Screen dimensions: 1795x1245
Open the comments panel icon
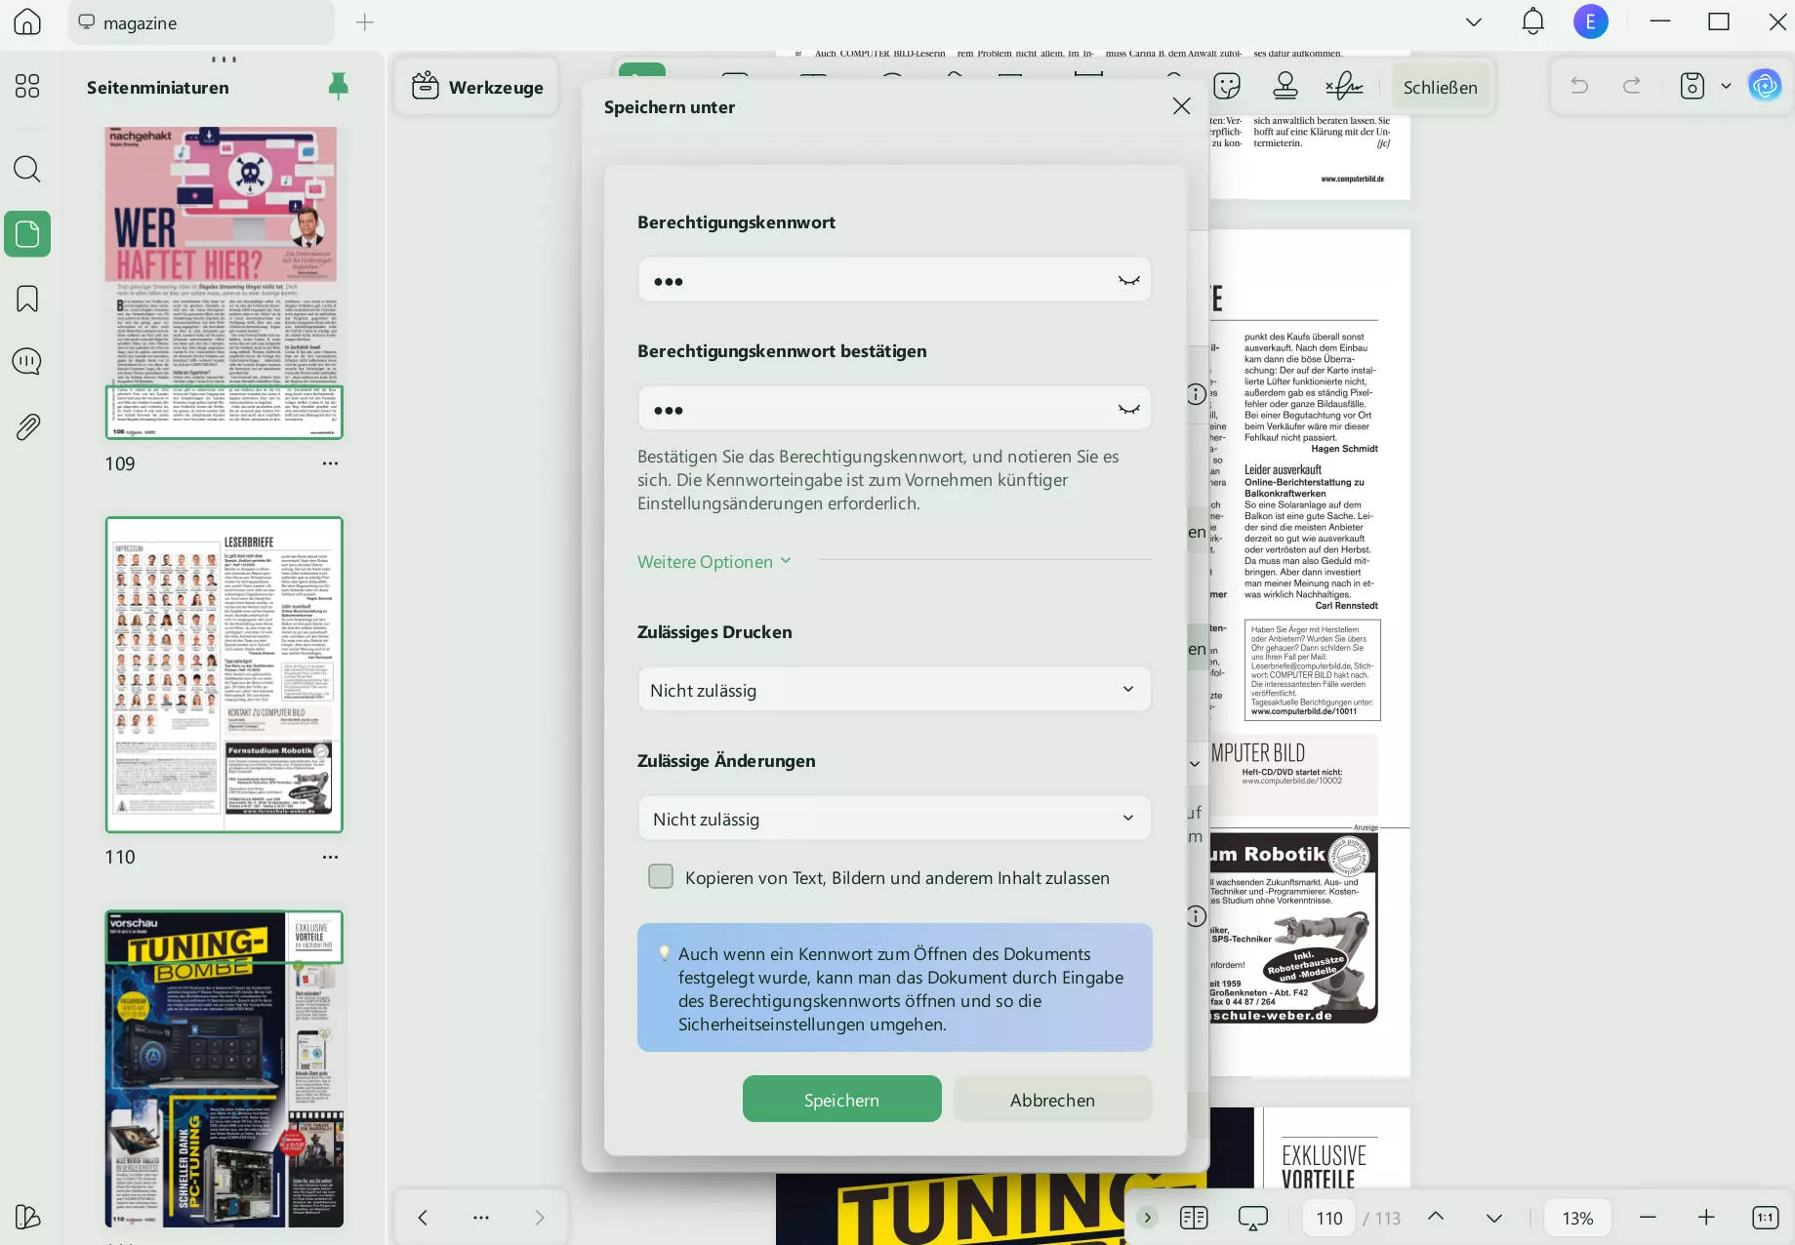click(27, 362)
